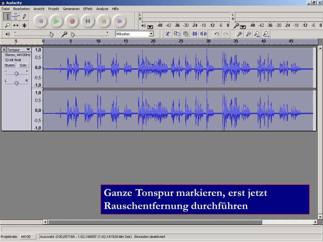Click the Auswahl selection time status text
Screen dimensions: 323x242
tap(86, 237)
